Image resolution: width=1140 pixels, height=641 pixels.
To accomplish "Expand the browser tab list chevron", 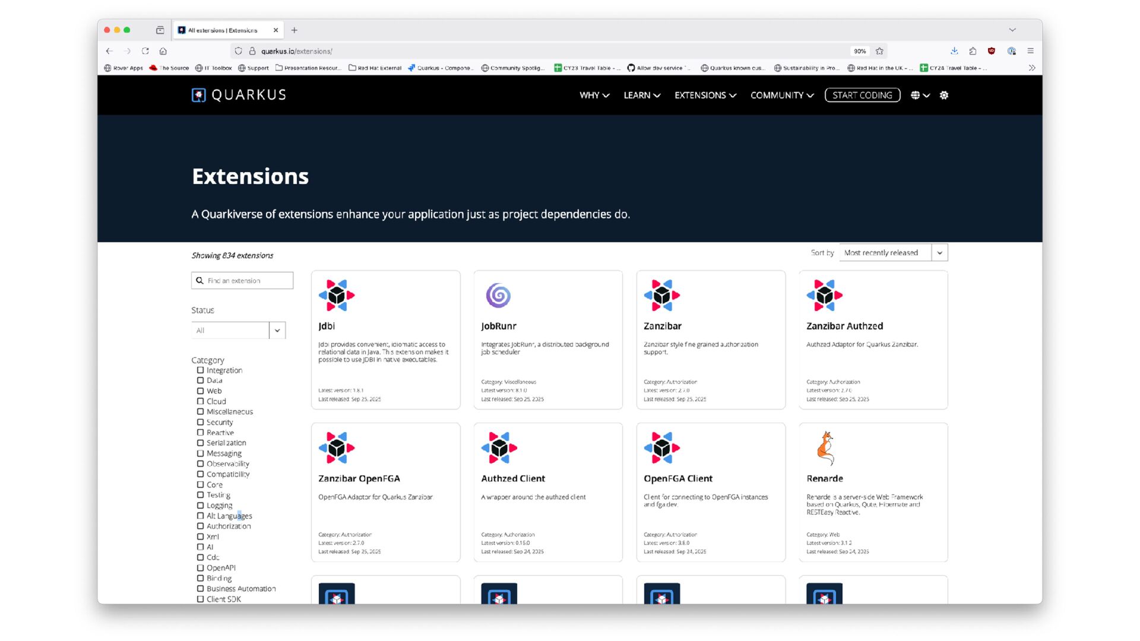I will click(1012, 30).
